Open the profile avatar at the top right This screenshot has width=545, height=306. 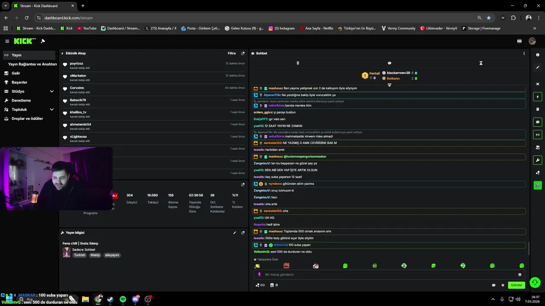(532, 41)
